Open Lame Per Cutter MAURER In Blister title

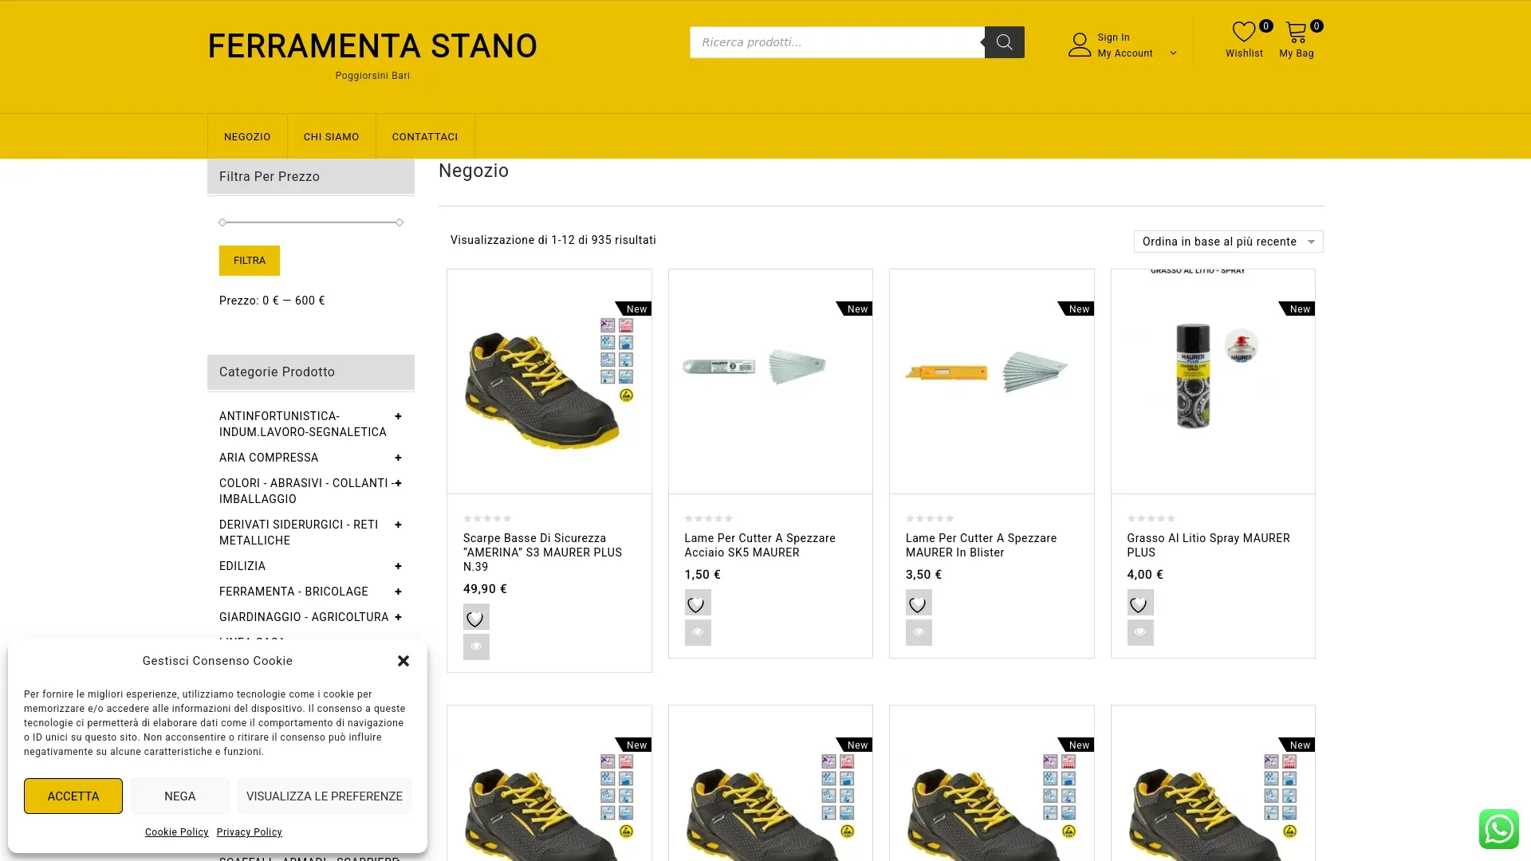981,545
